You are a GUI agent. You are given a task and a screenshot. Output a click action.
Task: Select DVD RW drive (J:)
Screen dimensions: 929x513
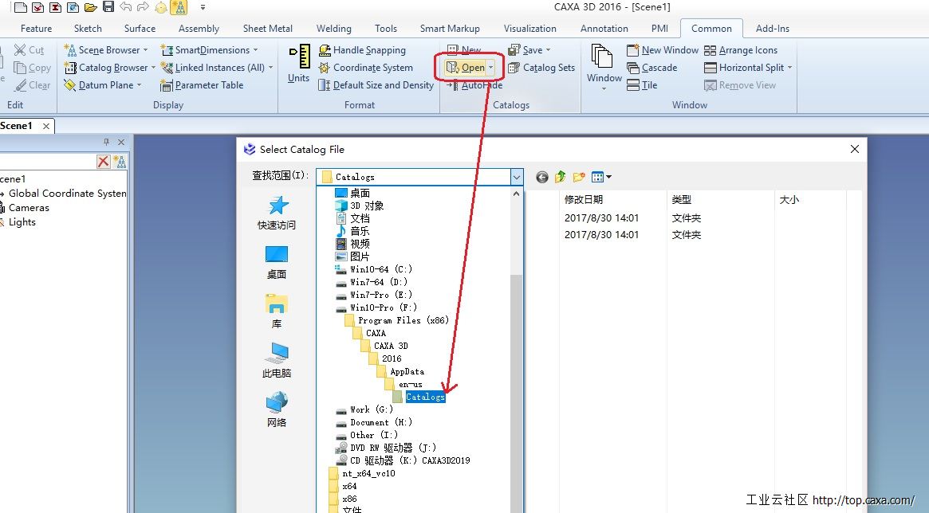386,448
